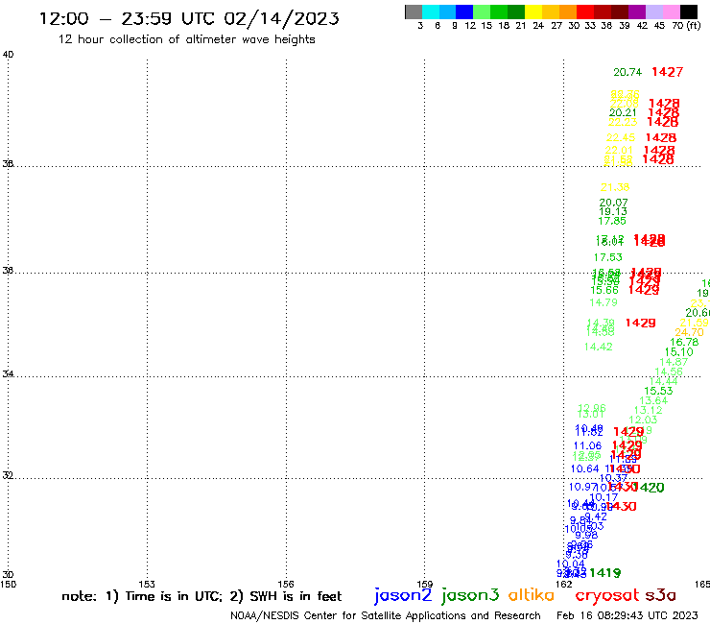Click the 'jason3' satellite legend label

tap(470, 595)
